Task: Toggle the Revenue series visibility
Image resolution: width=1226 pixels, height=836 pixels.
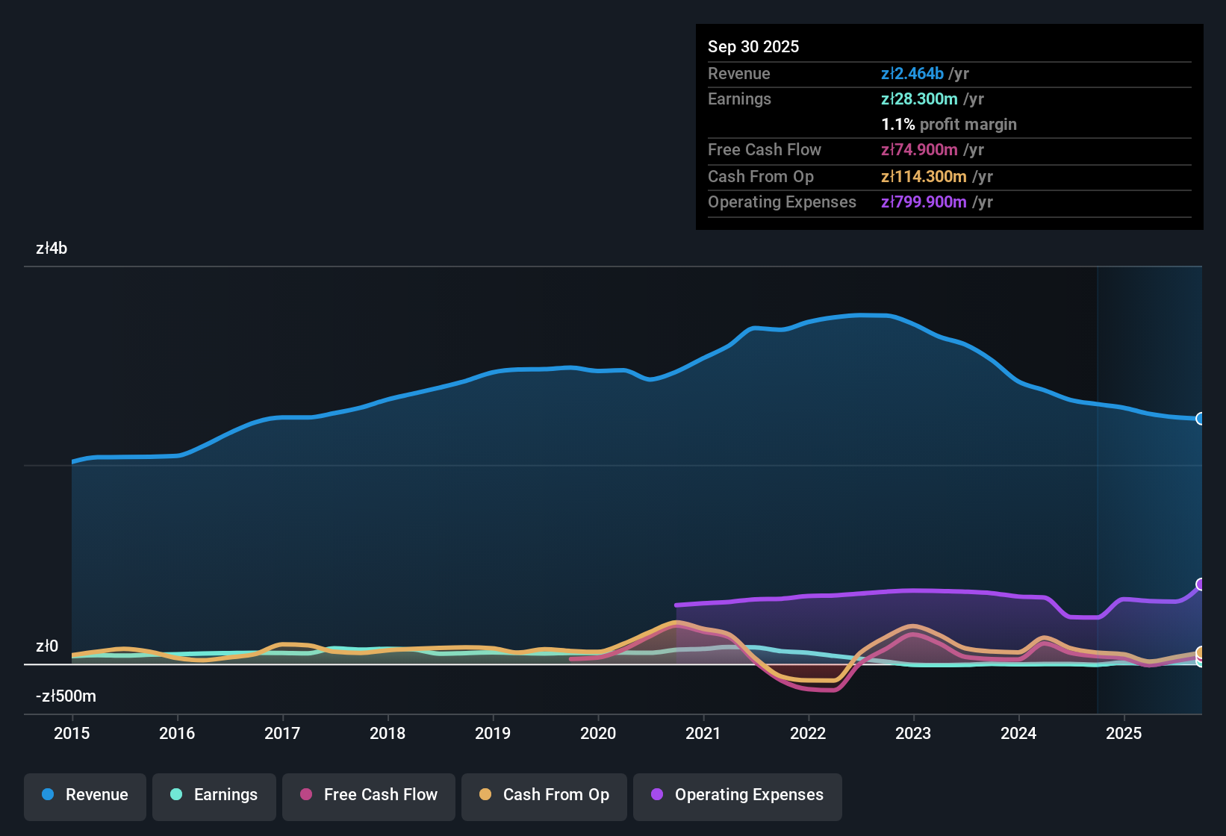Action: [x=84, y=795]
